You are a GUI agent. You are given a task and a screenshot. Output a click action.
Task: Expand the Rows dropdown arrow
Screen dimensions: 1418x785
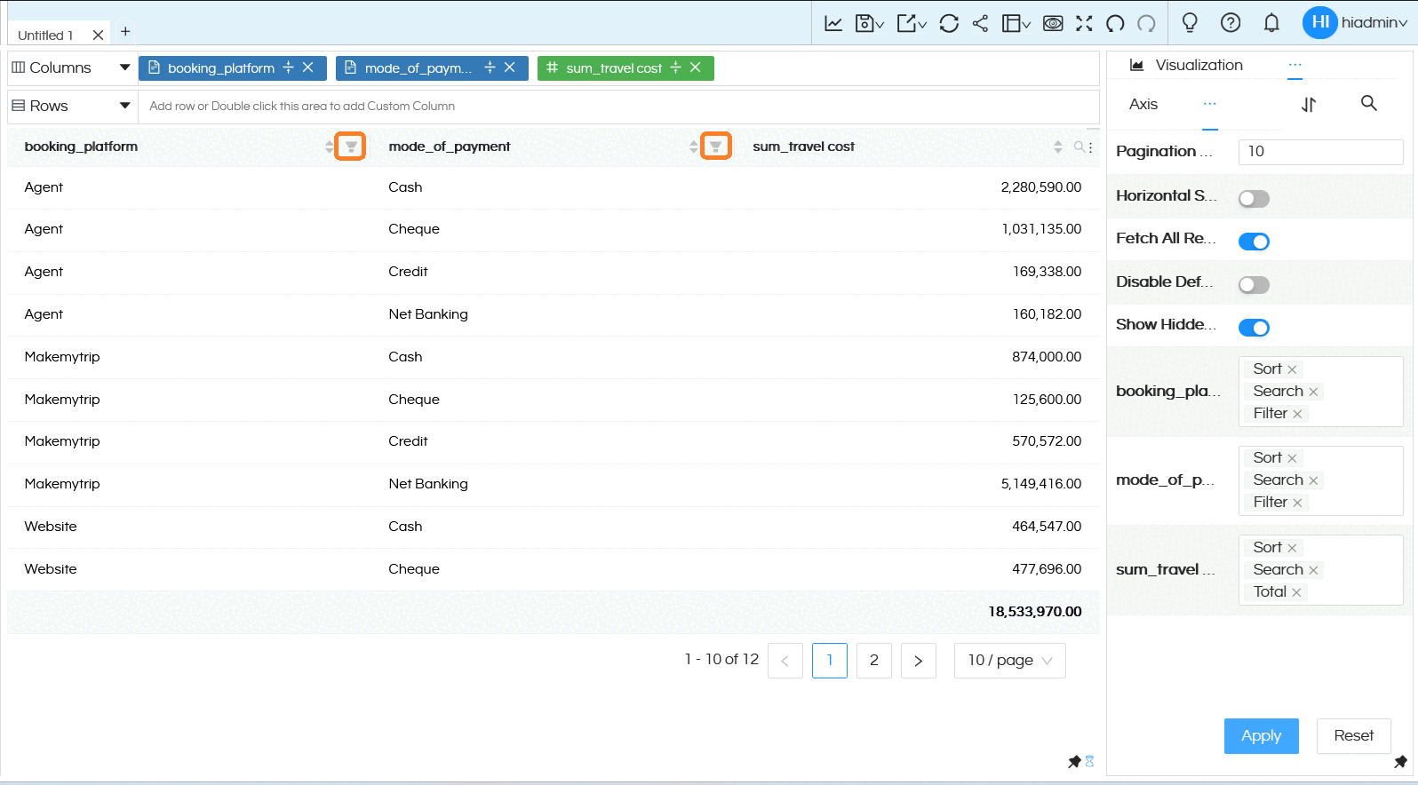[x=124, y=106]
